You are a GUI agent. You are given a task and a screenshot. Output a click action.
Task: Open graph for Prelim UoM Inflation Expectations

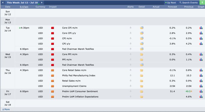tap(201, 96)
